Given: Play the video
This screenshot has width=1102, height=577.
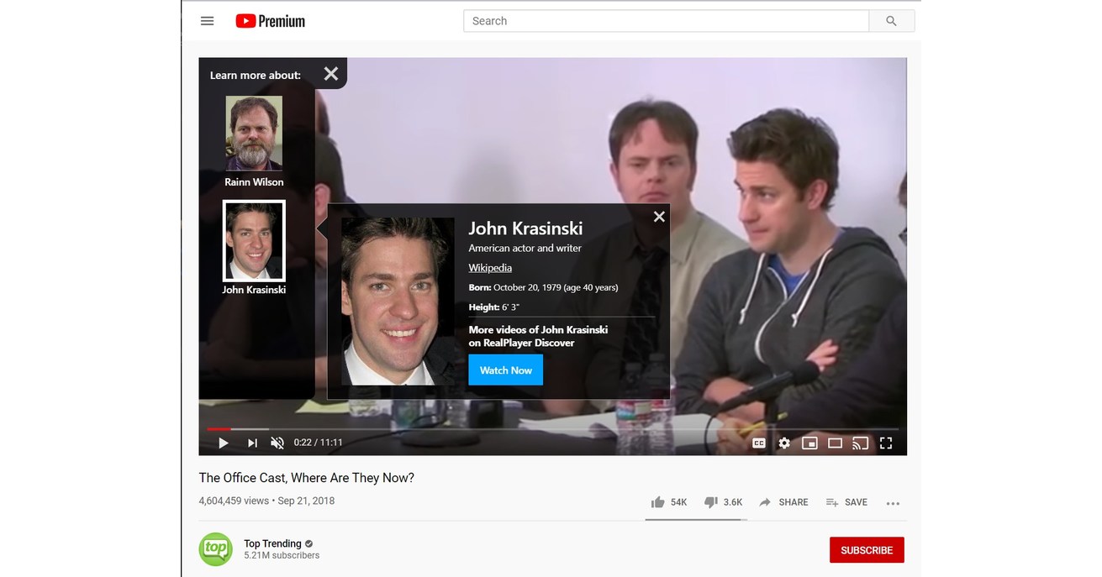Looking at the screenshot, I should point(224,443).
